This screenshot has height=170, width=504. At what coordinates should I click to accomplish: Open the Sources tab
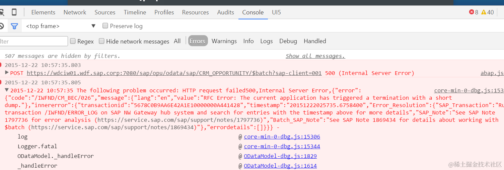coord(105,12)
